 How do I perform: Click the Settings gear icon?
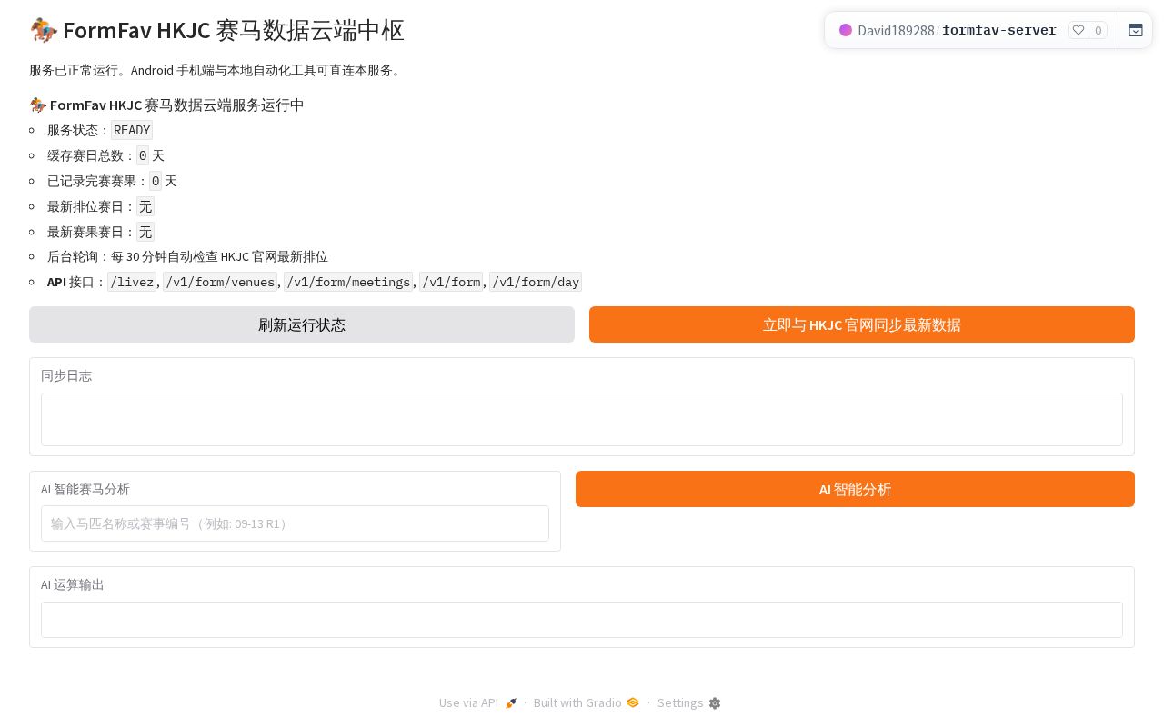[715, 702]
